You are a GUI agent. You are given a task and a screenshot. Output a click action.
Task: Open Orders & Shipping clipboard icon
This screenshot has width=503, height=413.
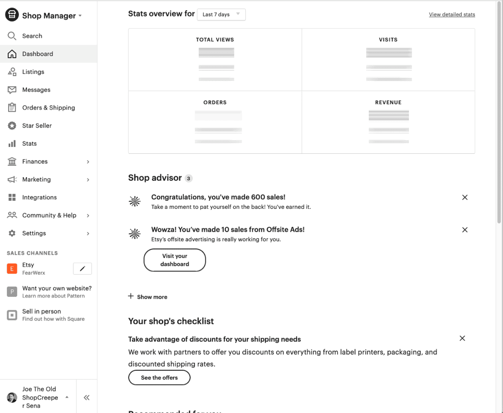[x=12, y=107]
